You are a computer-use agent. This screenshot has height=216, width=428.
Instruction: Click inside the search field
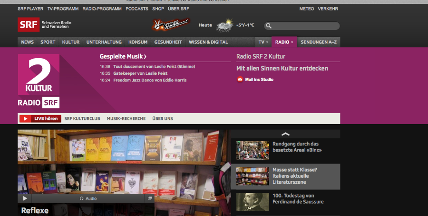(x=302, y=26)
